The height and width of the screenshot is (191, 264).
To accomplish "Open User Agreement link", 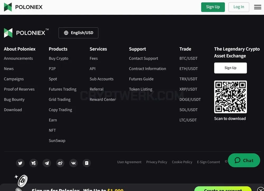I will coord(129,162).
